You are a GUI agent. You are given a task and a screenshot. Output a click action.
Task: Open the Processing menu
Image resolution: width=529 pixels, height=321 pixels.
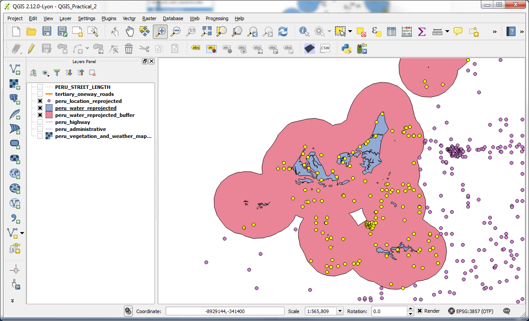[x=217, y=18]
